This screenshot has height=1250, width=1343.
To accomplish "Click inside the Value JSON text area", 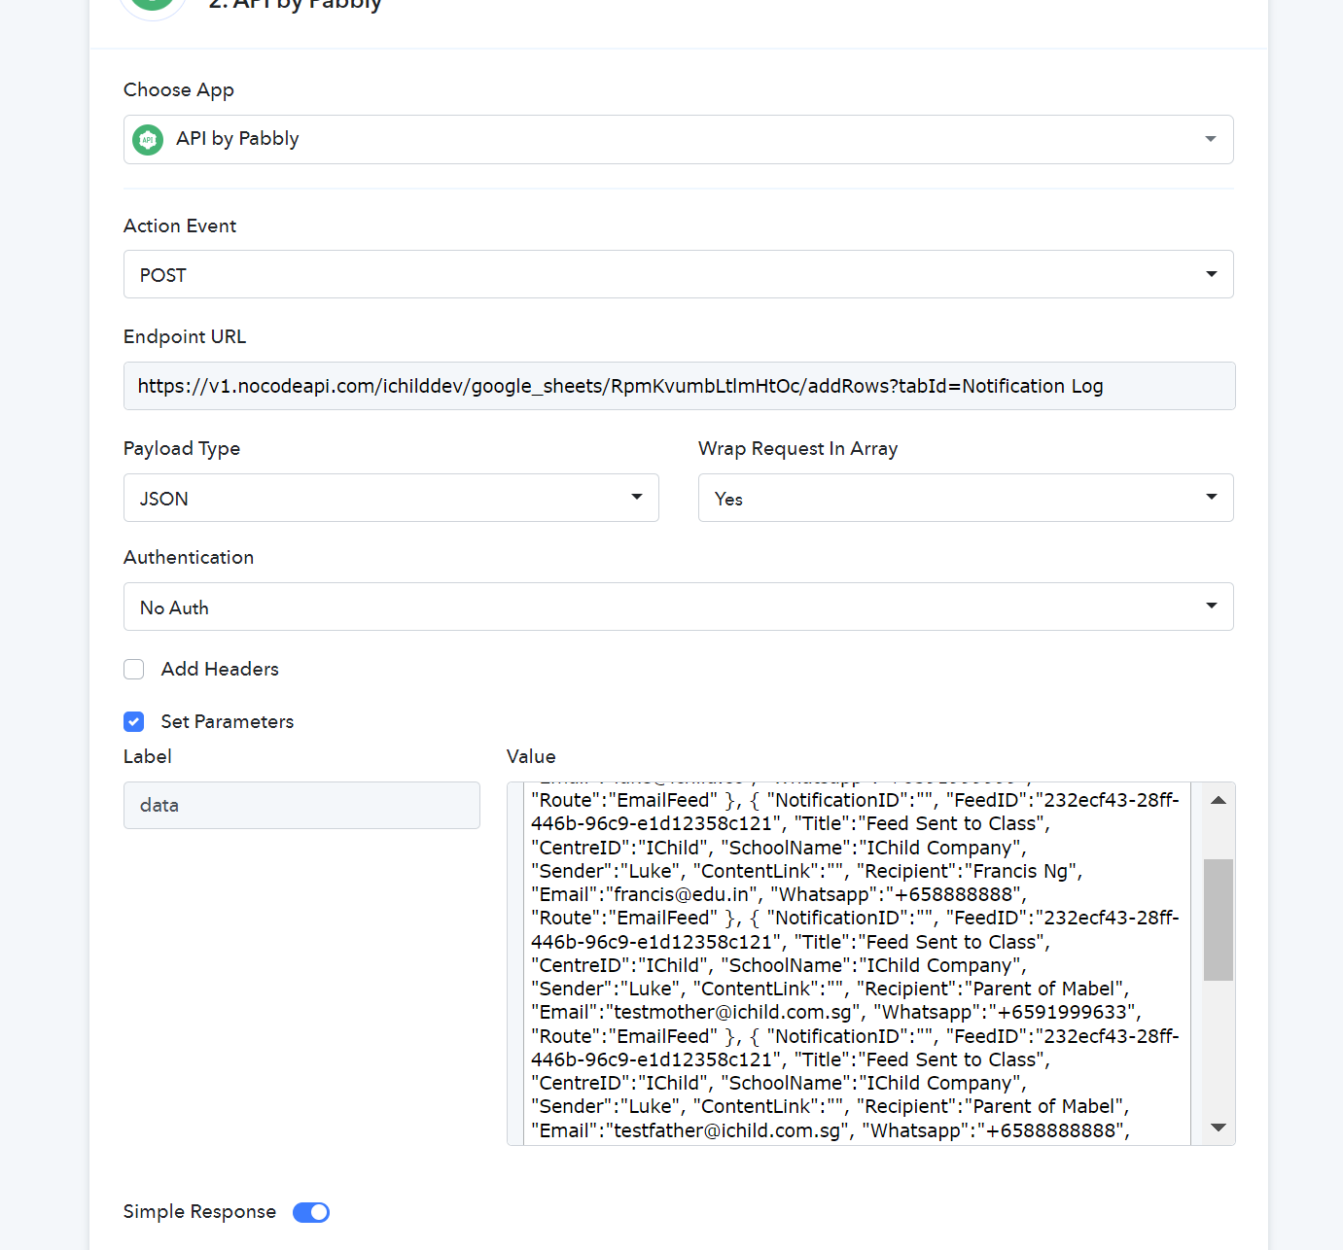I will (856, 964).
